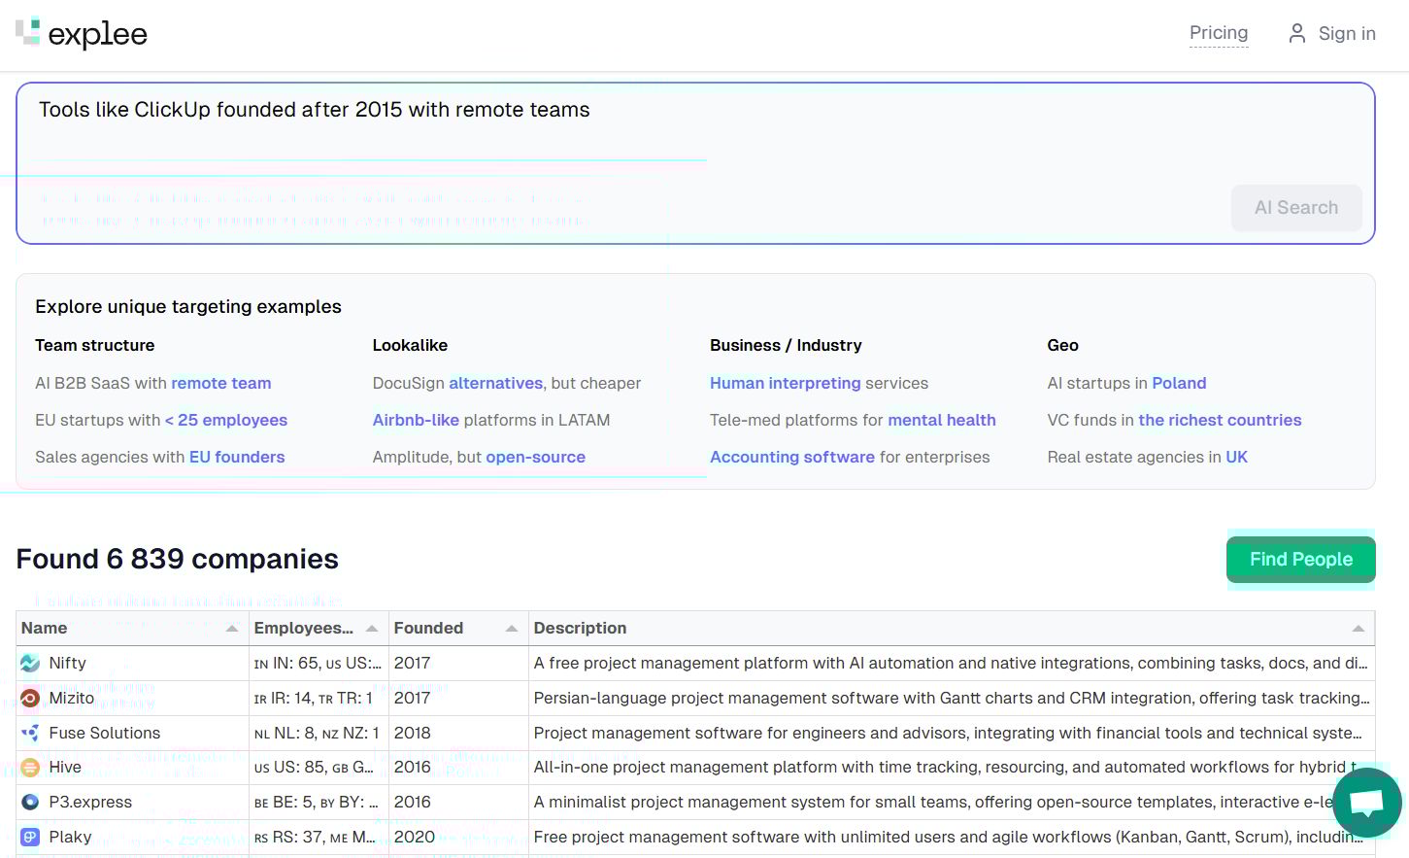This screenshot has height=858, width=1409.
Task: Open the Mizito company name
Action: pos(71,698)
